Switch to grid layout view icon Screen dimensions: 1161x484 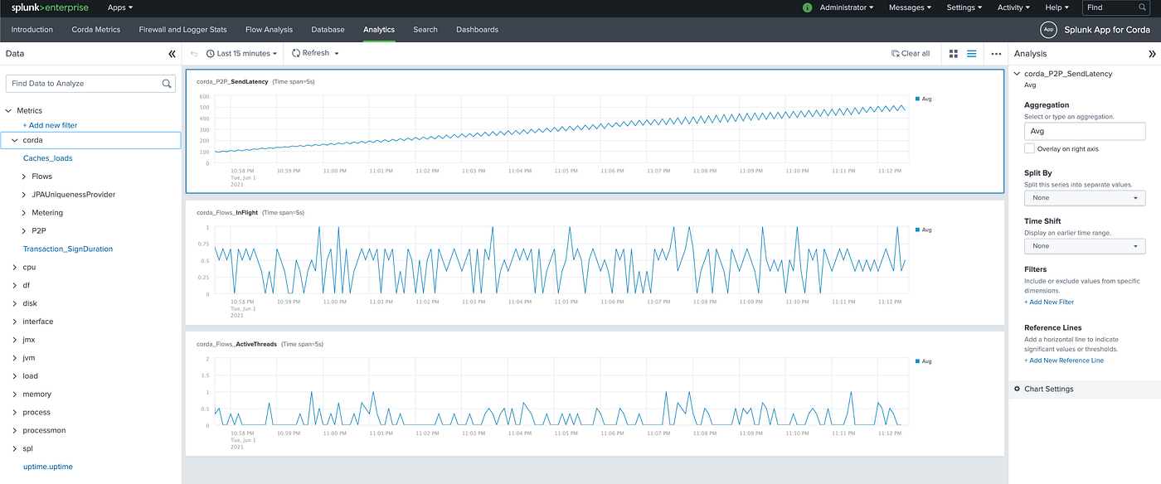point(954,53)
